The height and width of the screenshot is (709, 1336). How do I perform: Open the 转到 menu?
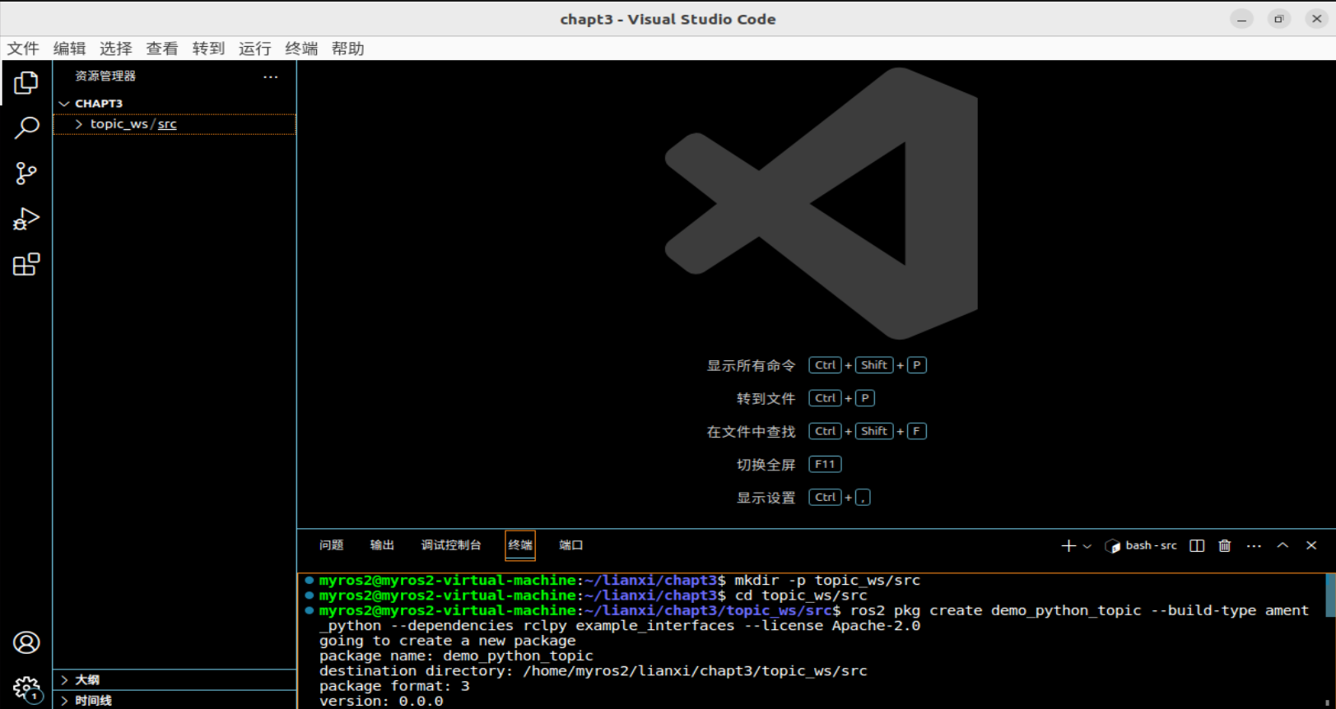point(208,49)
